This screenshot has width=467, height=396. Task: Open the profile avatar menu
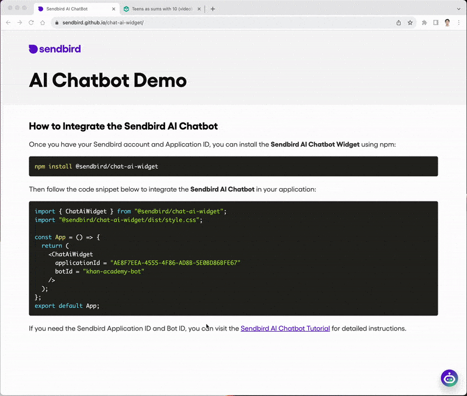tap(447, 23)
